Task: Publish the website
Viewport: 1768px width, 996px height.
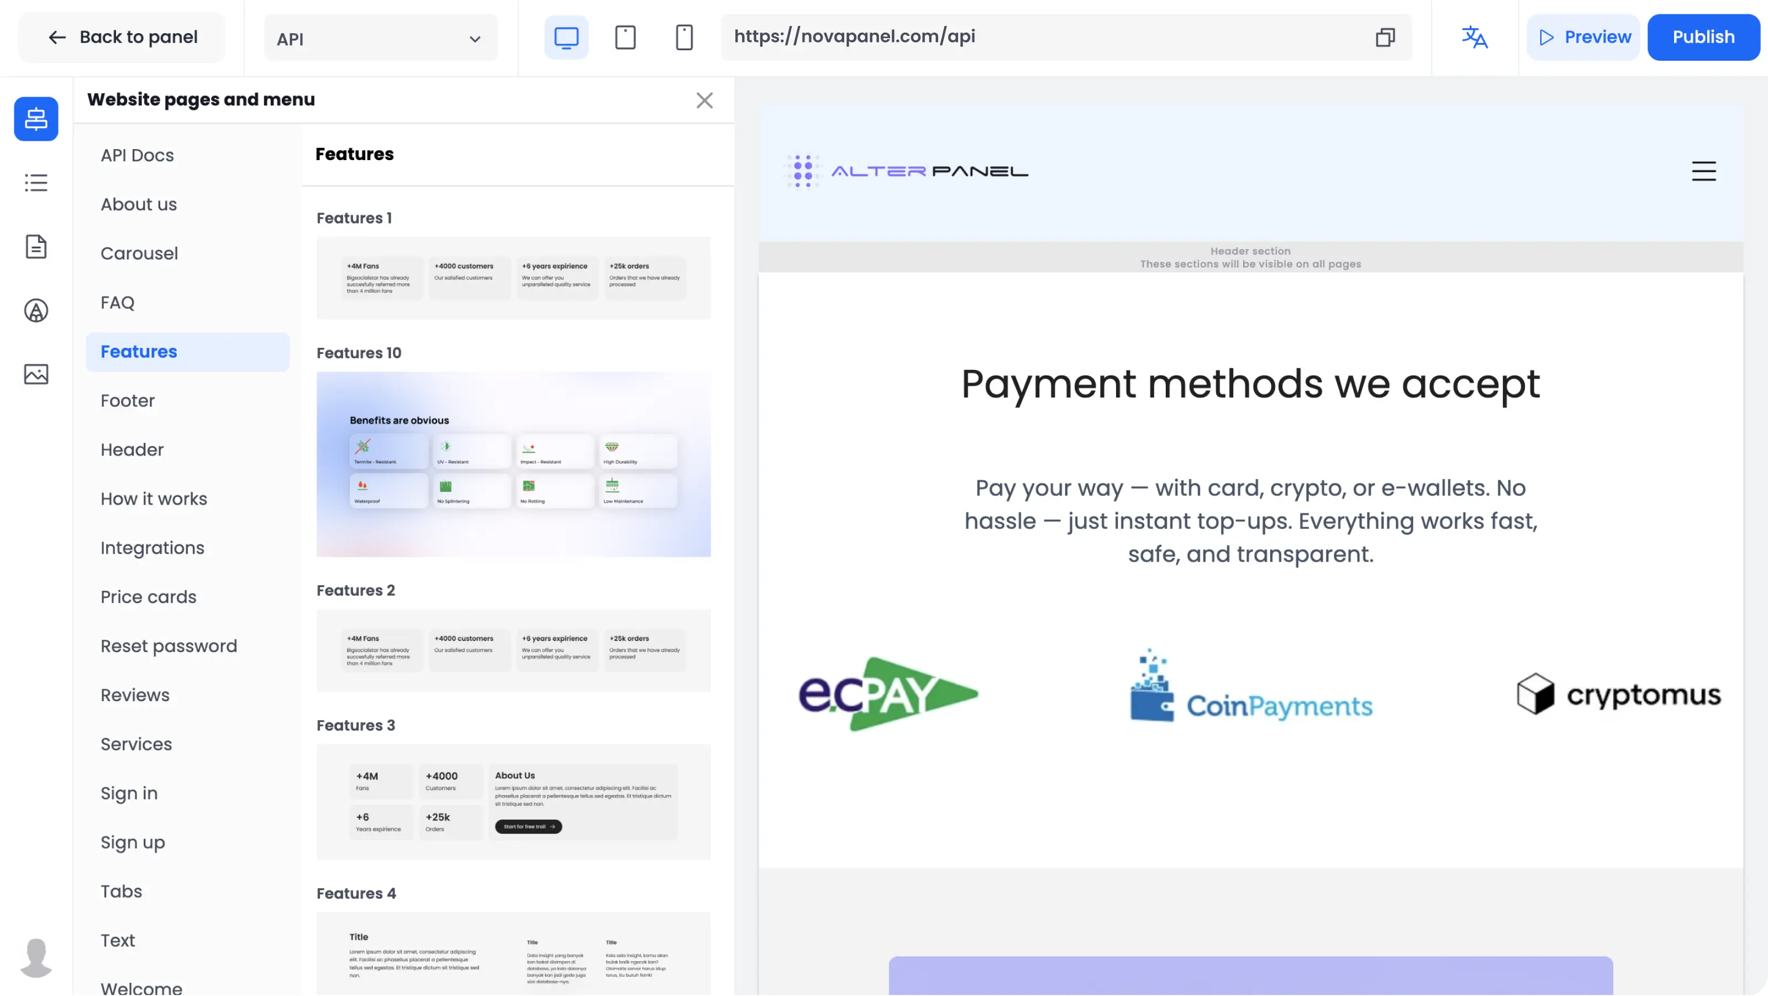Action: [1703, 37]
